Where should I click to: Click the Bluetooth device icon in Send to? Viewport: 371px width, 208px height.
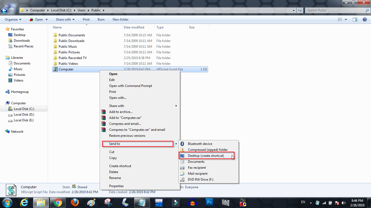pyautogui.click(x=183, y=144)
